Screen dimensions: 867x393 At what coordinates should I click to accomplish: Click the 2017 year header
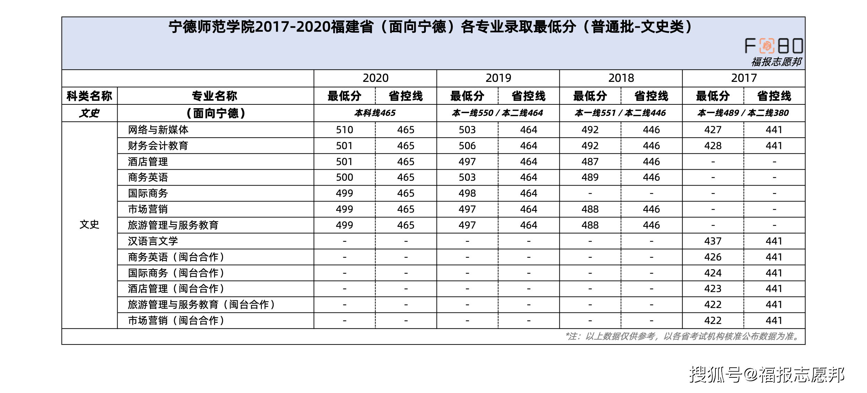(x=744, y=78)
